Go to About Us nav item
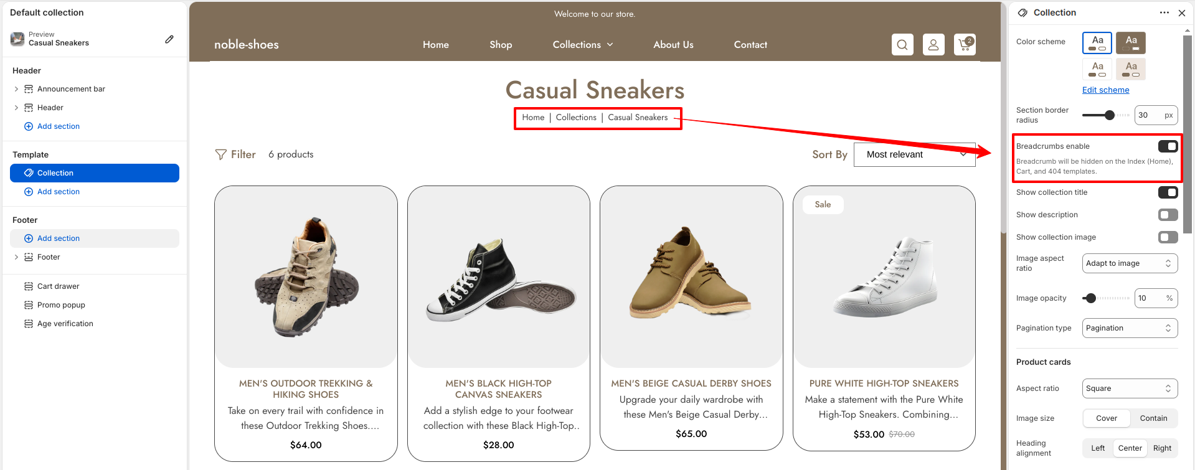The height and width of the screenshot is (470, 1195). pos(673,45)
